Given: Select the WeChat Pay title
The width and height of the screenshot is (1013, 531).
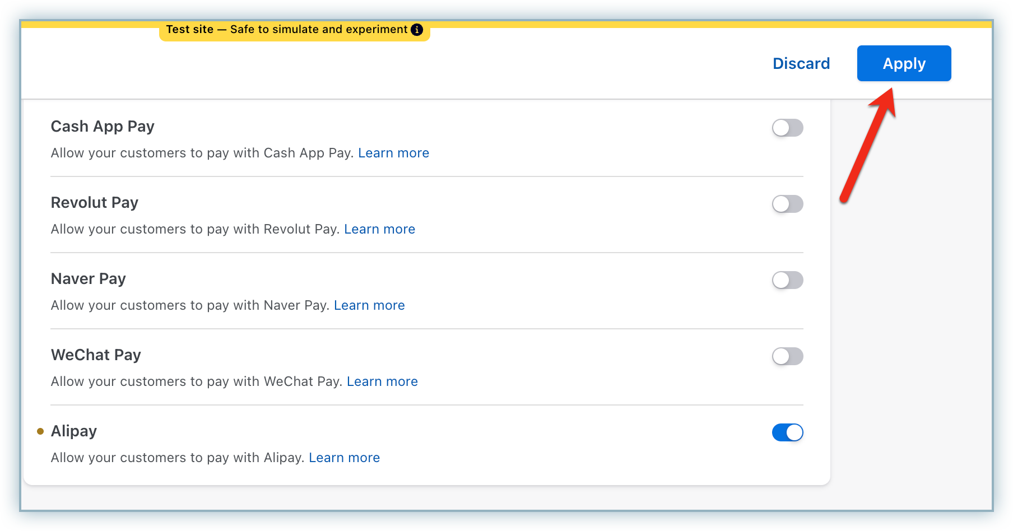Looking at the screenshot, I should (x=96, y=355).
